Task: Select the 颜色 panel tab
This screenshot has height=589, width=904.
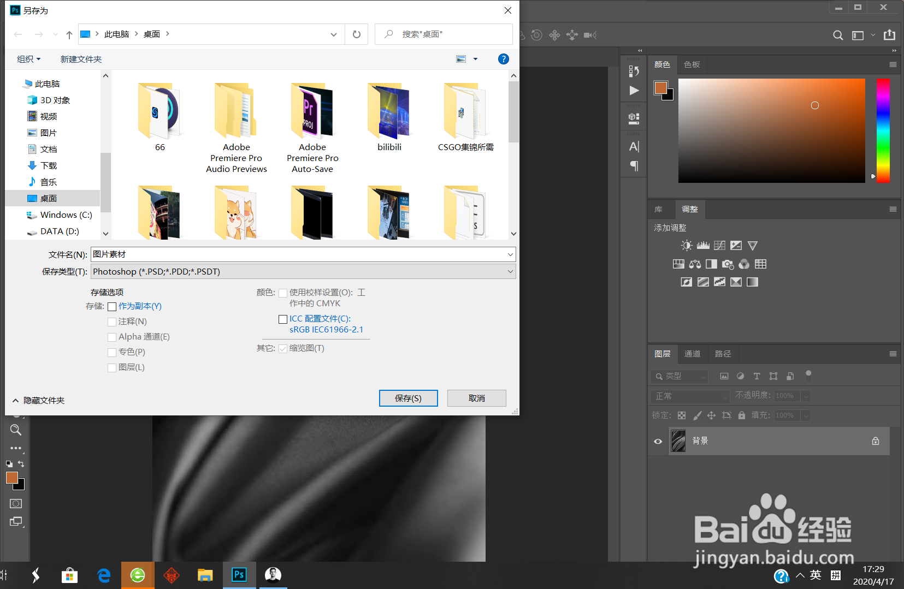Action: point(662,64)
